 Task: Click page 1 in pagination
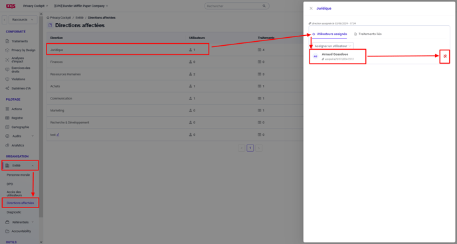click(250, 148)
